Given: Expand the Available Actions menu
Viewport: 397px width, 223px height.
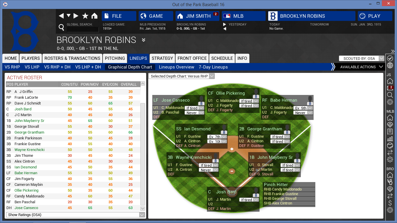Looking at the screenshot, I should (x=362, y=67).
